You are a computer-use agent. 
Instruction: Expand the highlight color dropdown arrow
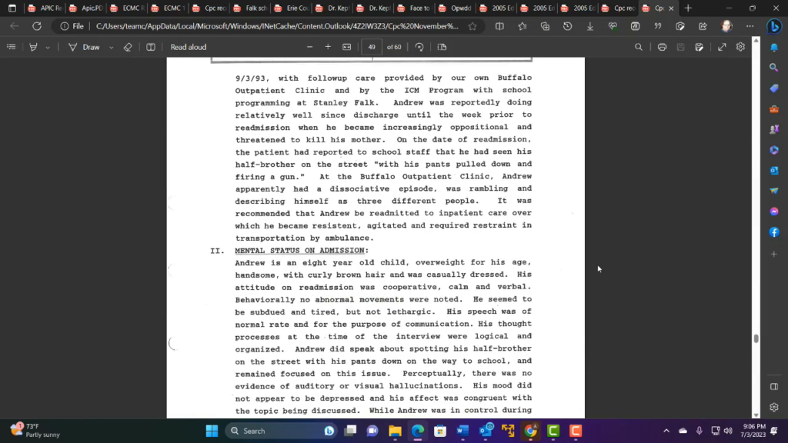(48, 47)
